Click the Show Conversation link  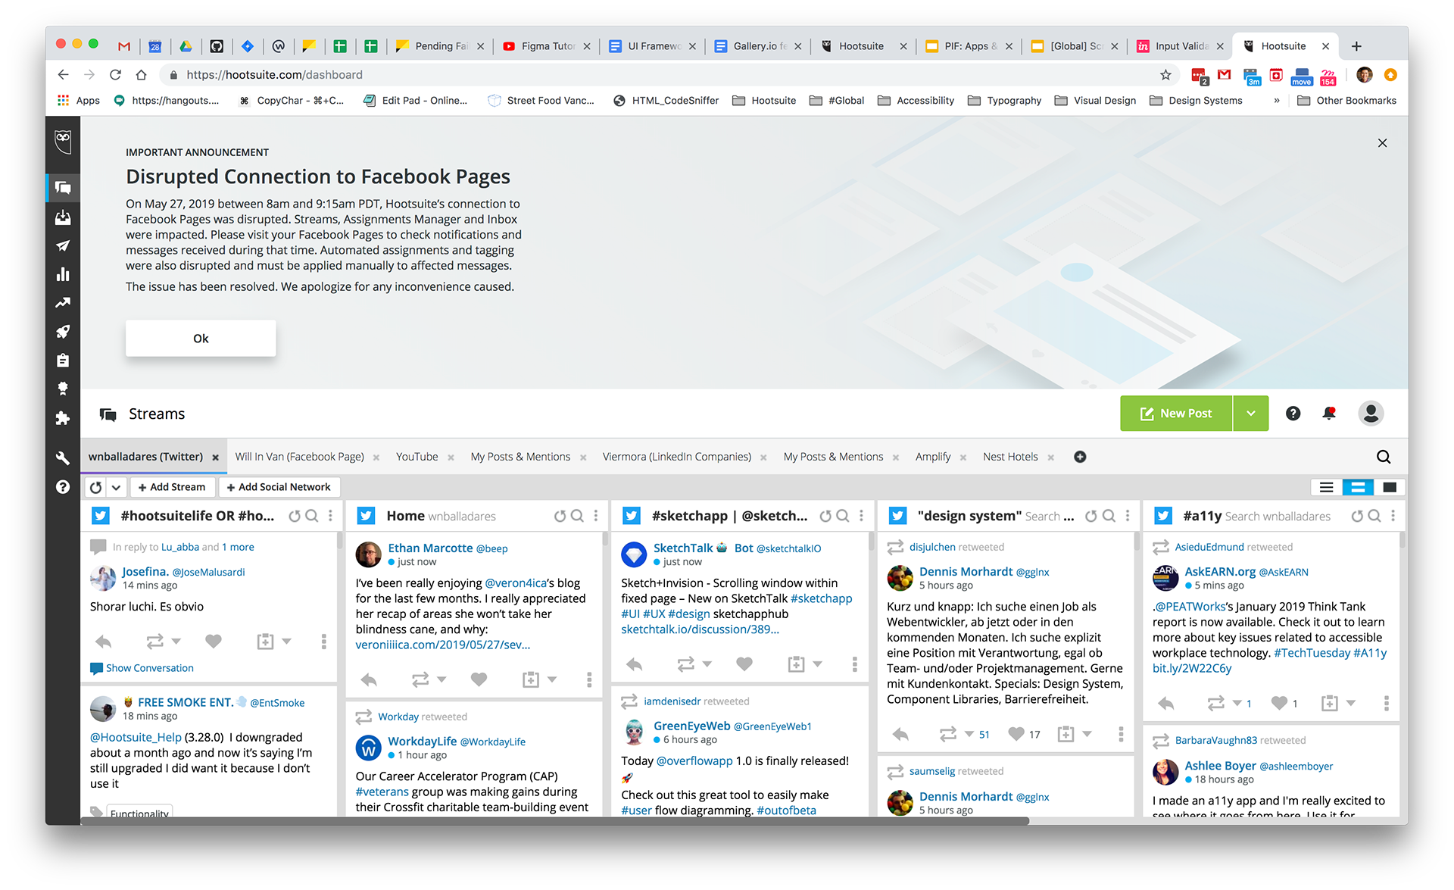(149, 668)
